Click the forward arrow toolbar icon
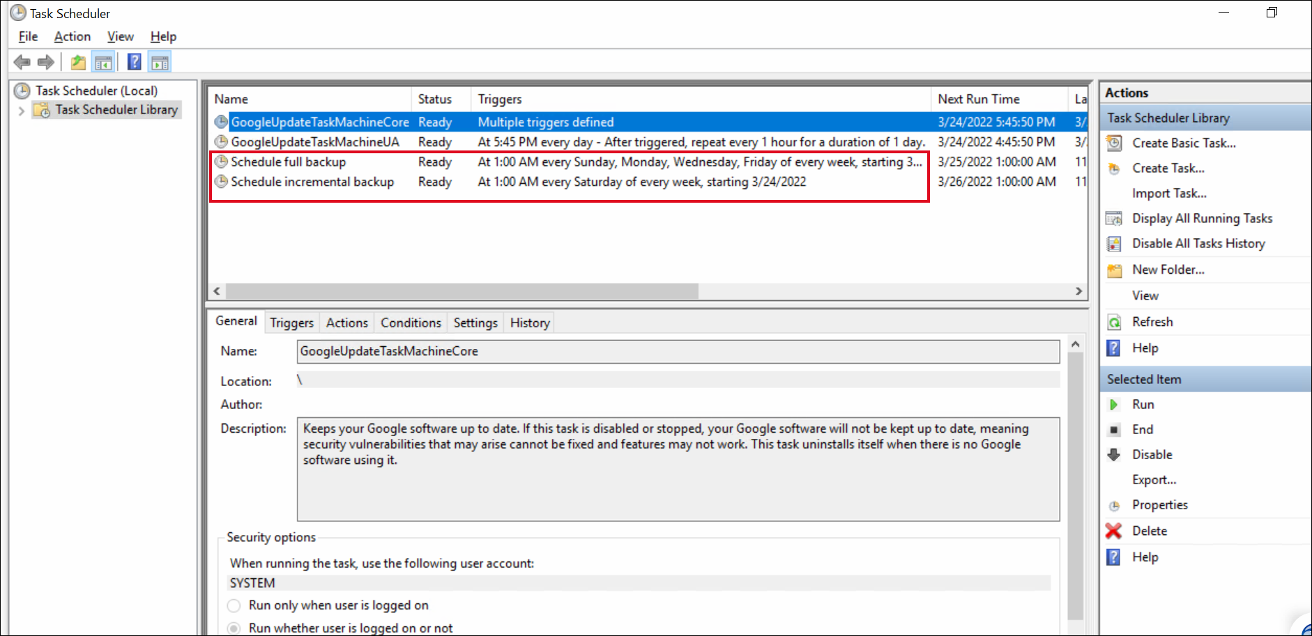The width and height of the screenshot is (1312, 636). (x=46, y=63)
